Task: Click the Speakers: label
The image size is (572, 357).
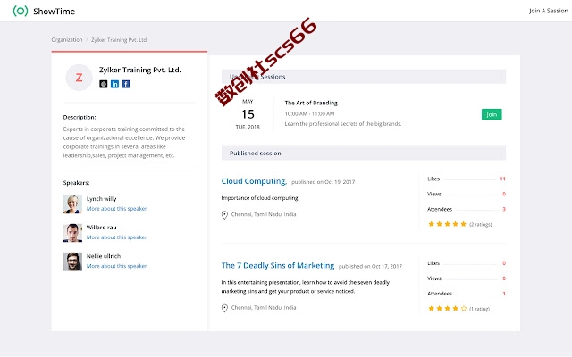Action: 76,182
